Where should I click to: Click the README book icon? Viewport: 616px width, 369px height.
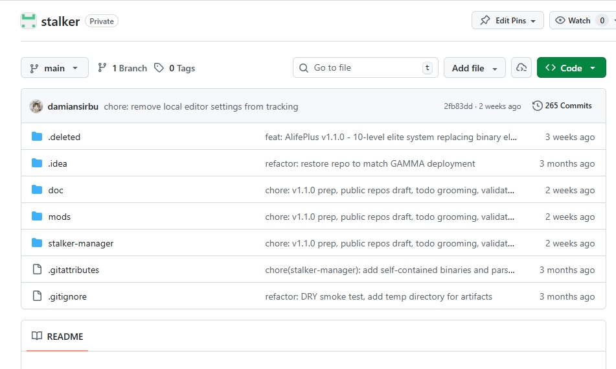tap(37, 336)
